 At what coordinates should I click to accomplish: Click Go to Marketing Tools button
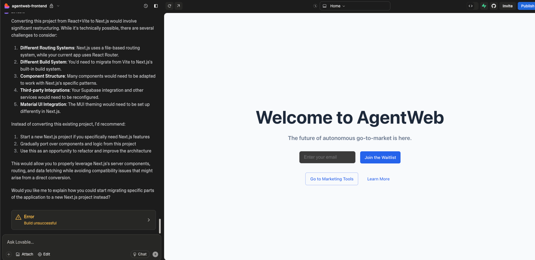click(332, 179)
